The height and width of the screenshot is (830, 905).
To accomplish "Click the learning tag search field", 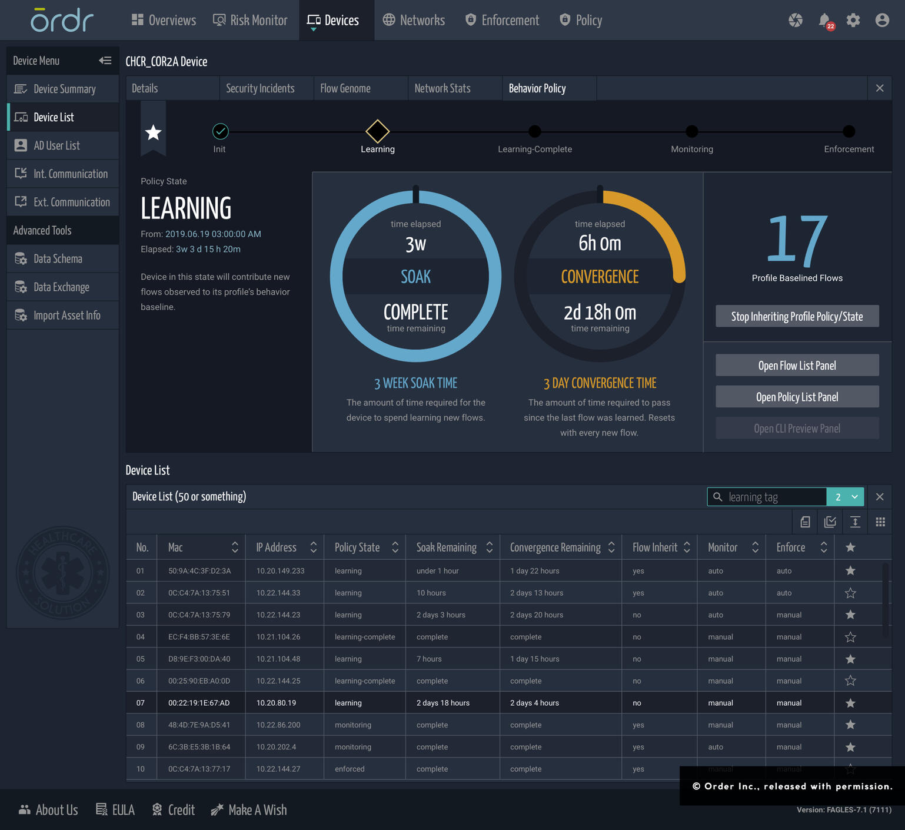I will tap(765, 496).
